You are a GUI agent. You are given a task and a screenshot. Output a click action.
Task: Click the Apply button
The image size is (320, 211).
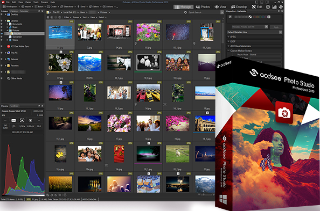pyautogui.click(x=276, y=27)
